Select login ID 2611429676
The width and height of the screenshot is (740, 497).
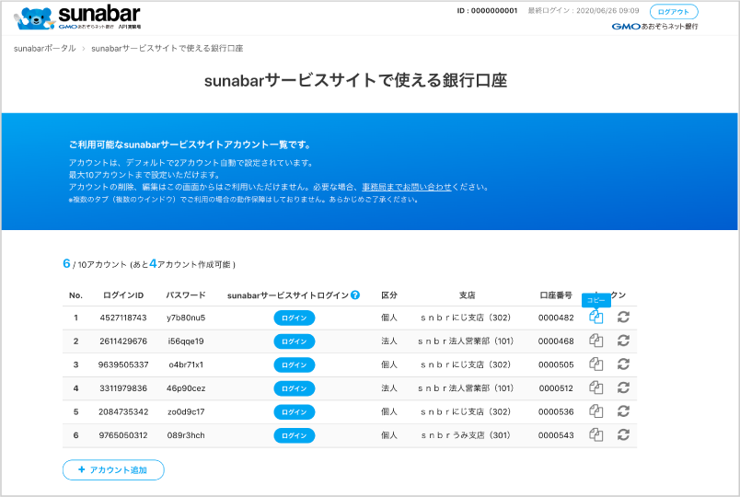tap(123, 341)
